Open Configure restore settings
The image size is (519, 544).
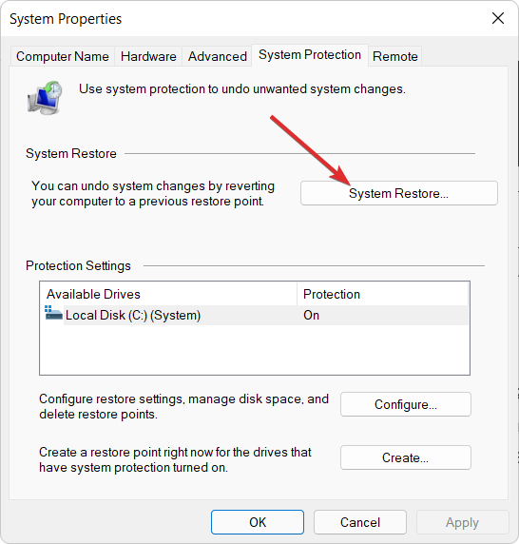(x=406, y=404)
